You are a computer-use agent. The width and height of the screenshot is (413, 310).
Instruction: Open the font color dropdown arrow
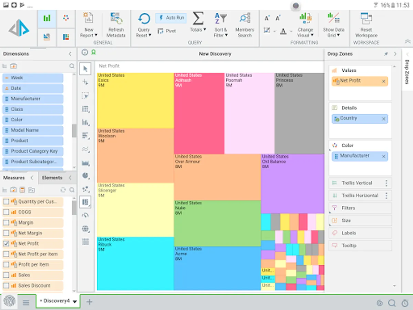[x=291, y=31]
